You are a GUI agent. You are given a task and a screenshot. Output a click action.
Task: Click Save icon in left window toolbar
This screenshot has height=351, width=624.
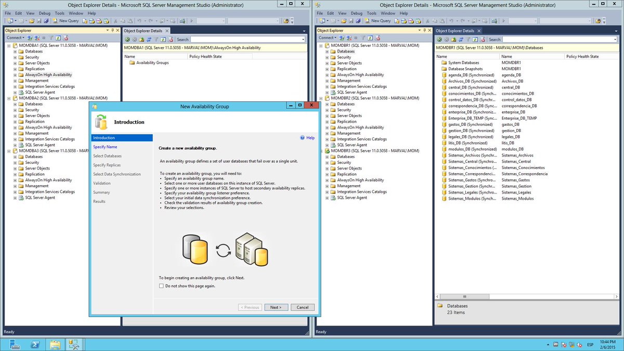pos(39,21)
